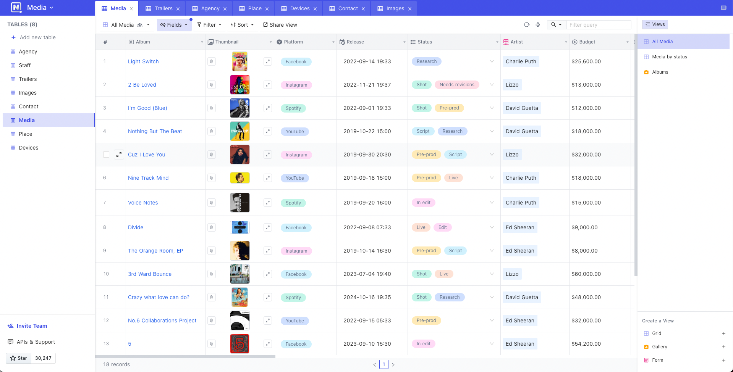
Task: Expand the Nine Track Mind record
Action: tap(119, 178)
